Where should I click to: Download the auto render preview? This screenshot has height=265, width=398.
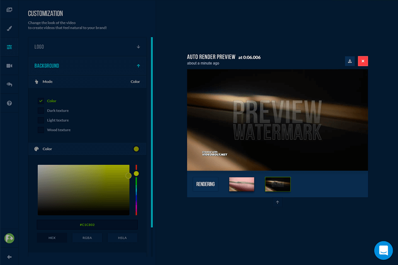[x=350, y=61]
